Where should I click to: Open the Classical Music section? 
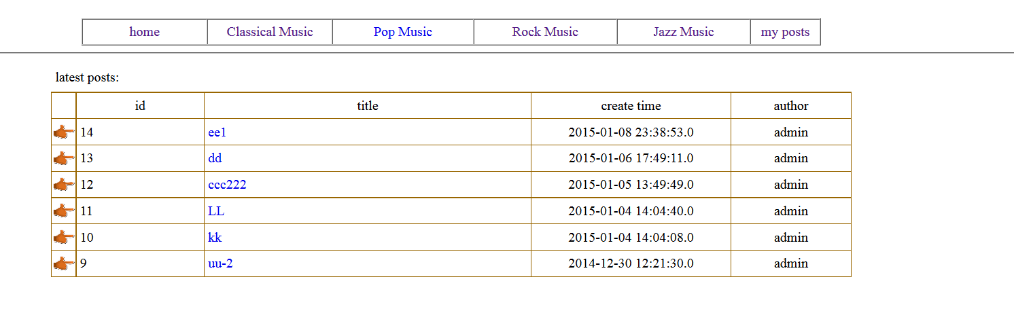[270, 32]
